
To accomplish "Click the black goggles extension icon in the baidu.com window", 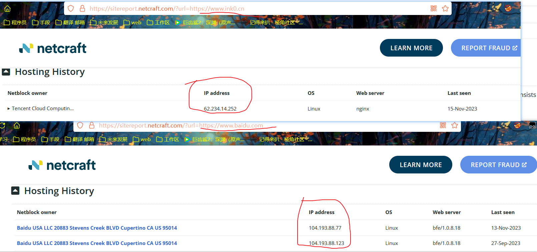I will pyautogui.click(x=532, y=125).
